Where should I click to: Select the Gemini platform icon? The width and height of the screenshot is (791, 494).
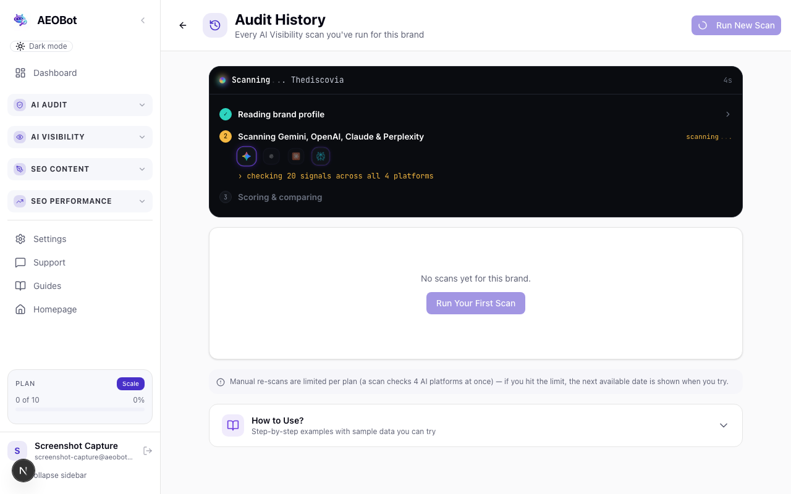pos(247,156)
